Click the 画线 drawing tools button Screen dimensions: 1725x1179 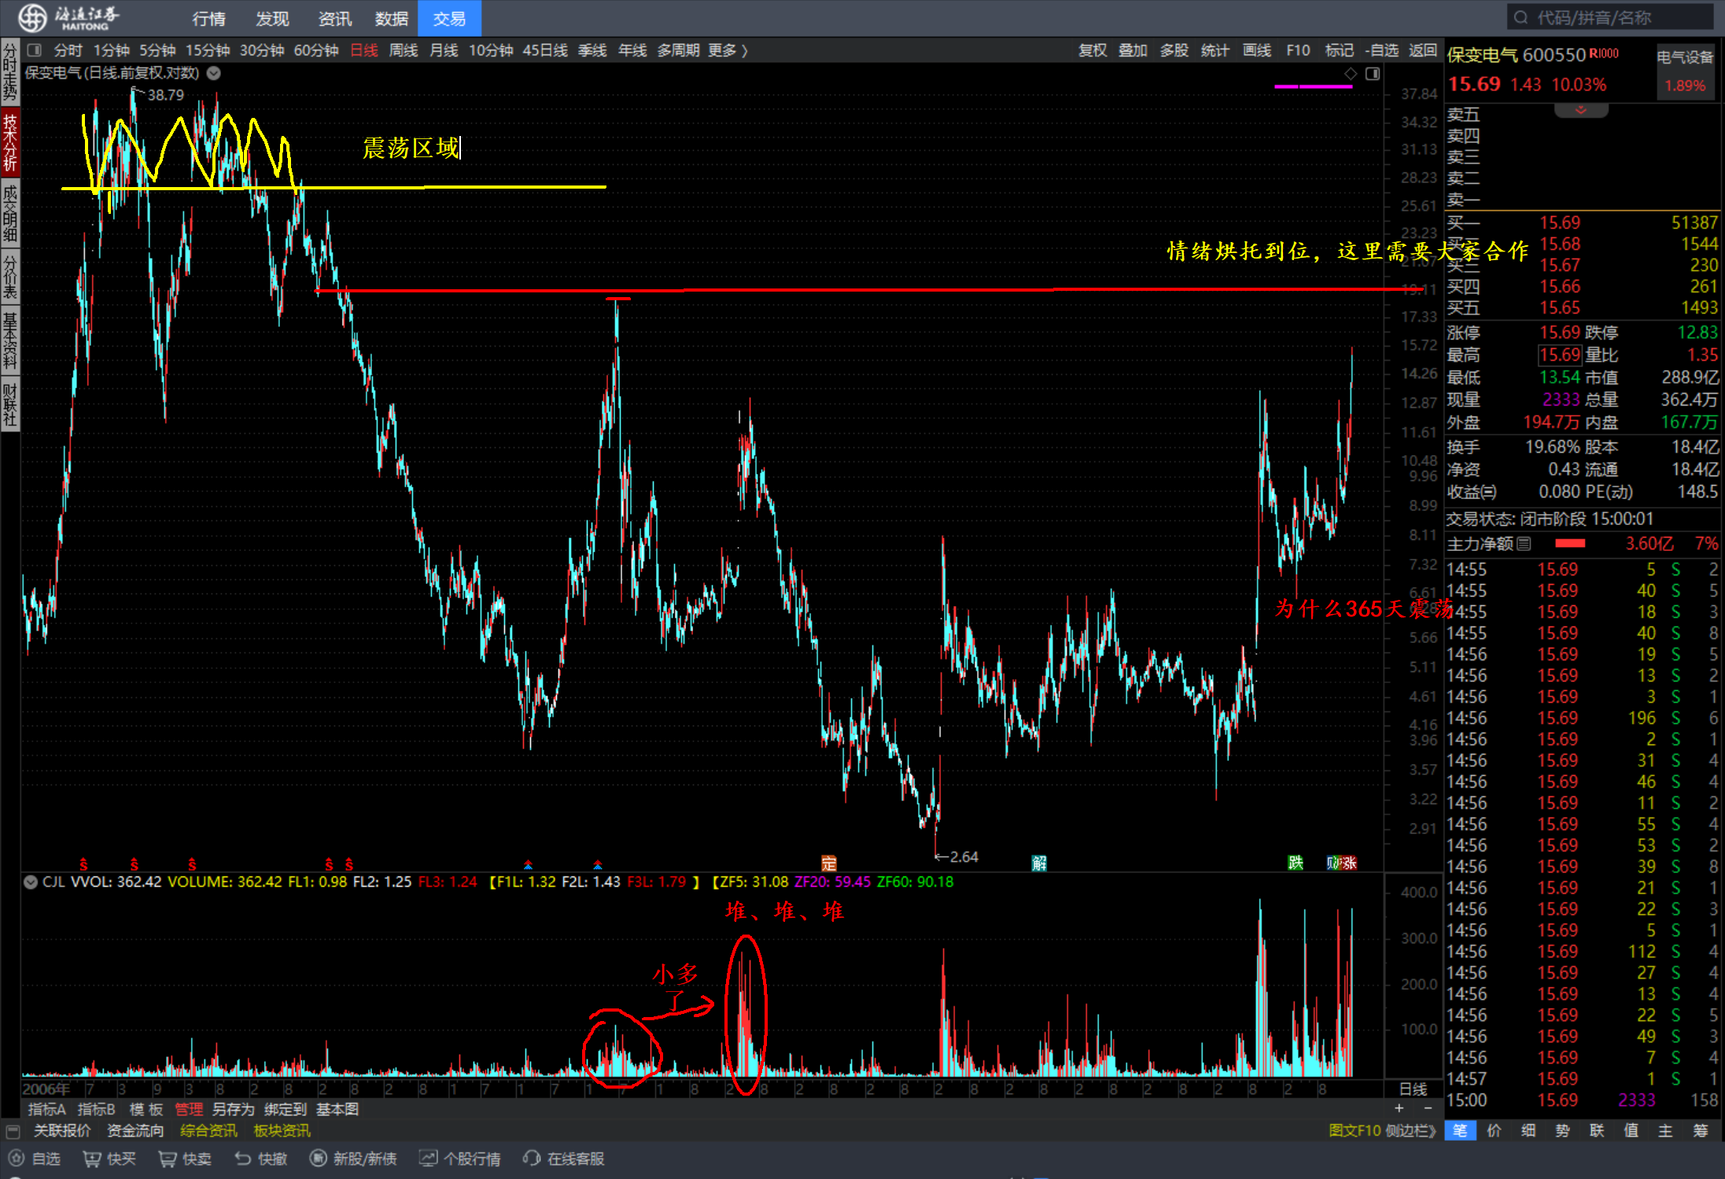pyautogui.click(x=1256, y=50)
